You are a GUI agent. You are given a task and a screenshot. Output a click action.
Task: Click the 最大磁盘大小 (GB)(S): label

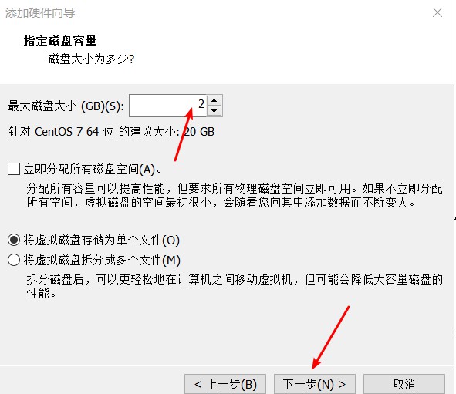point(66,106)
